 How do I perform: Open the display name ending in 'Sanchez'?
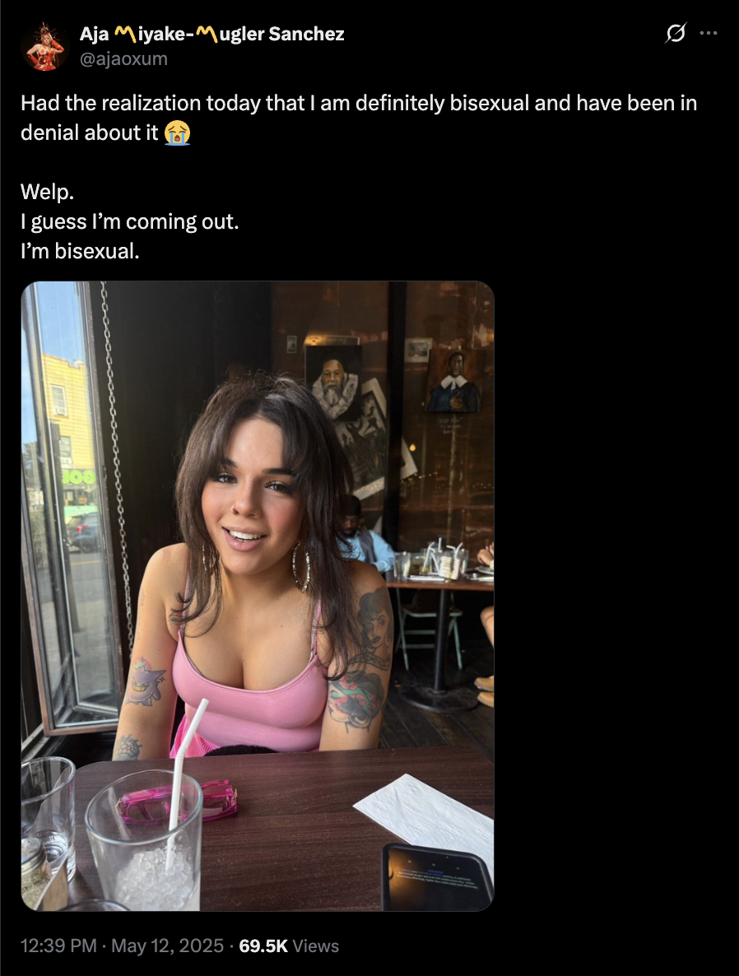coord(211,34)
